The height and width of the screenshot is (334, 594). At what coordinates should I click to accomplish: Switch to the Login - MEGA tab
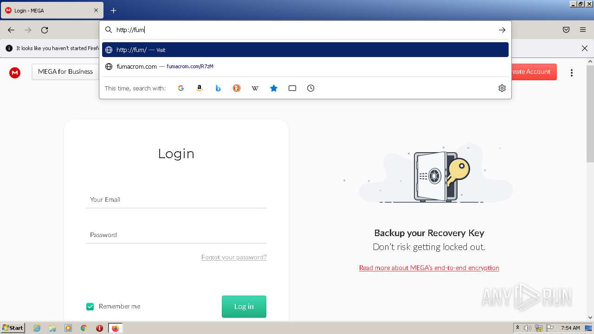[x=52, y=10]
